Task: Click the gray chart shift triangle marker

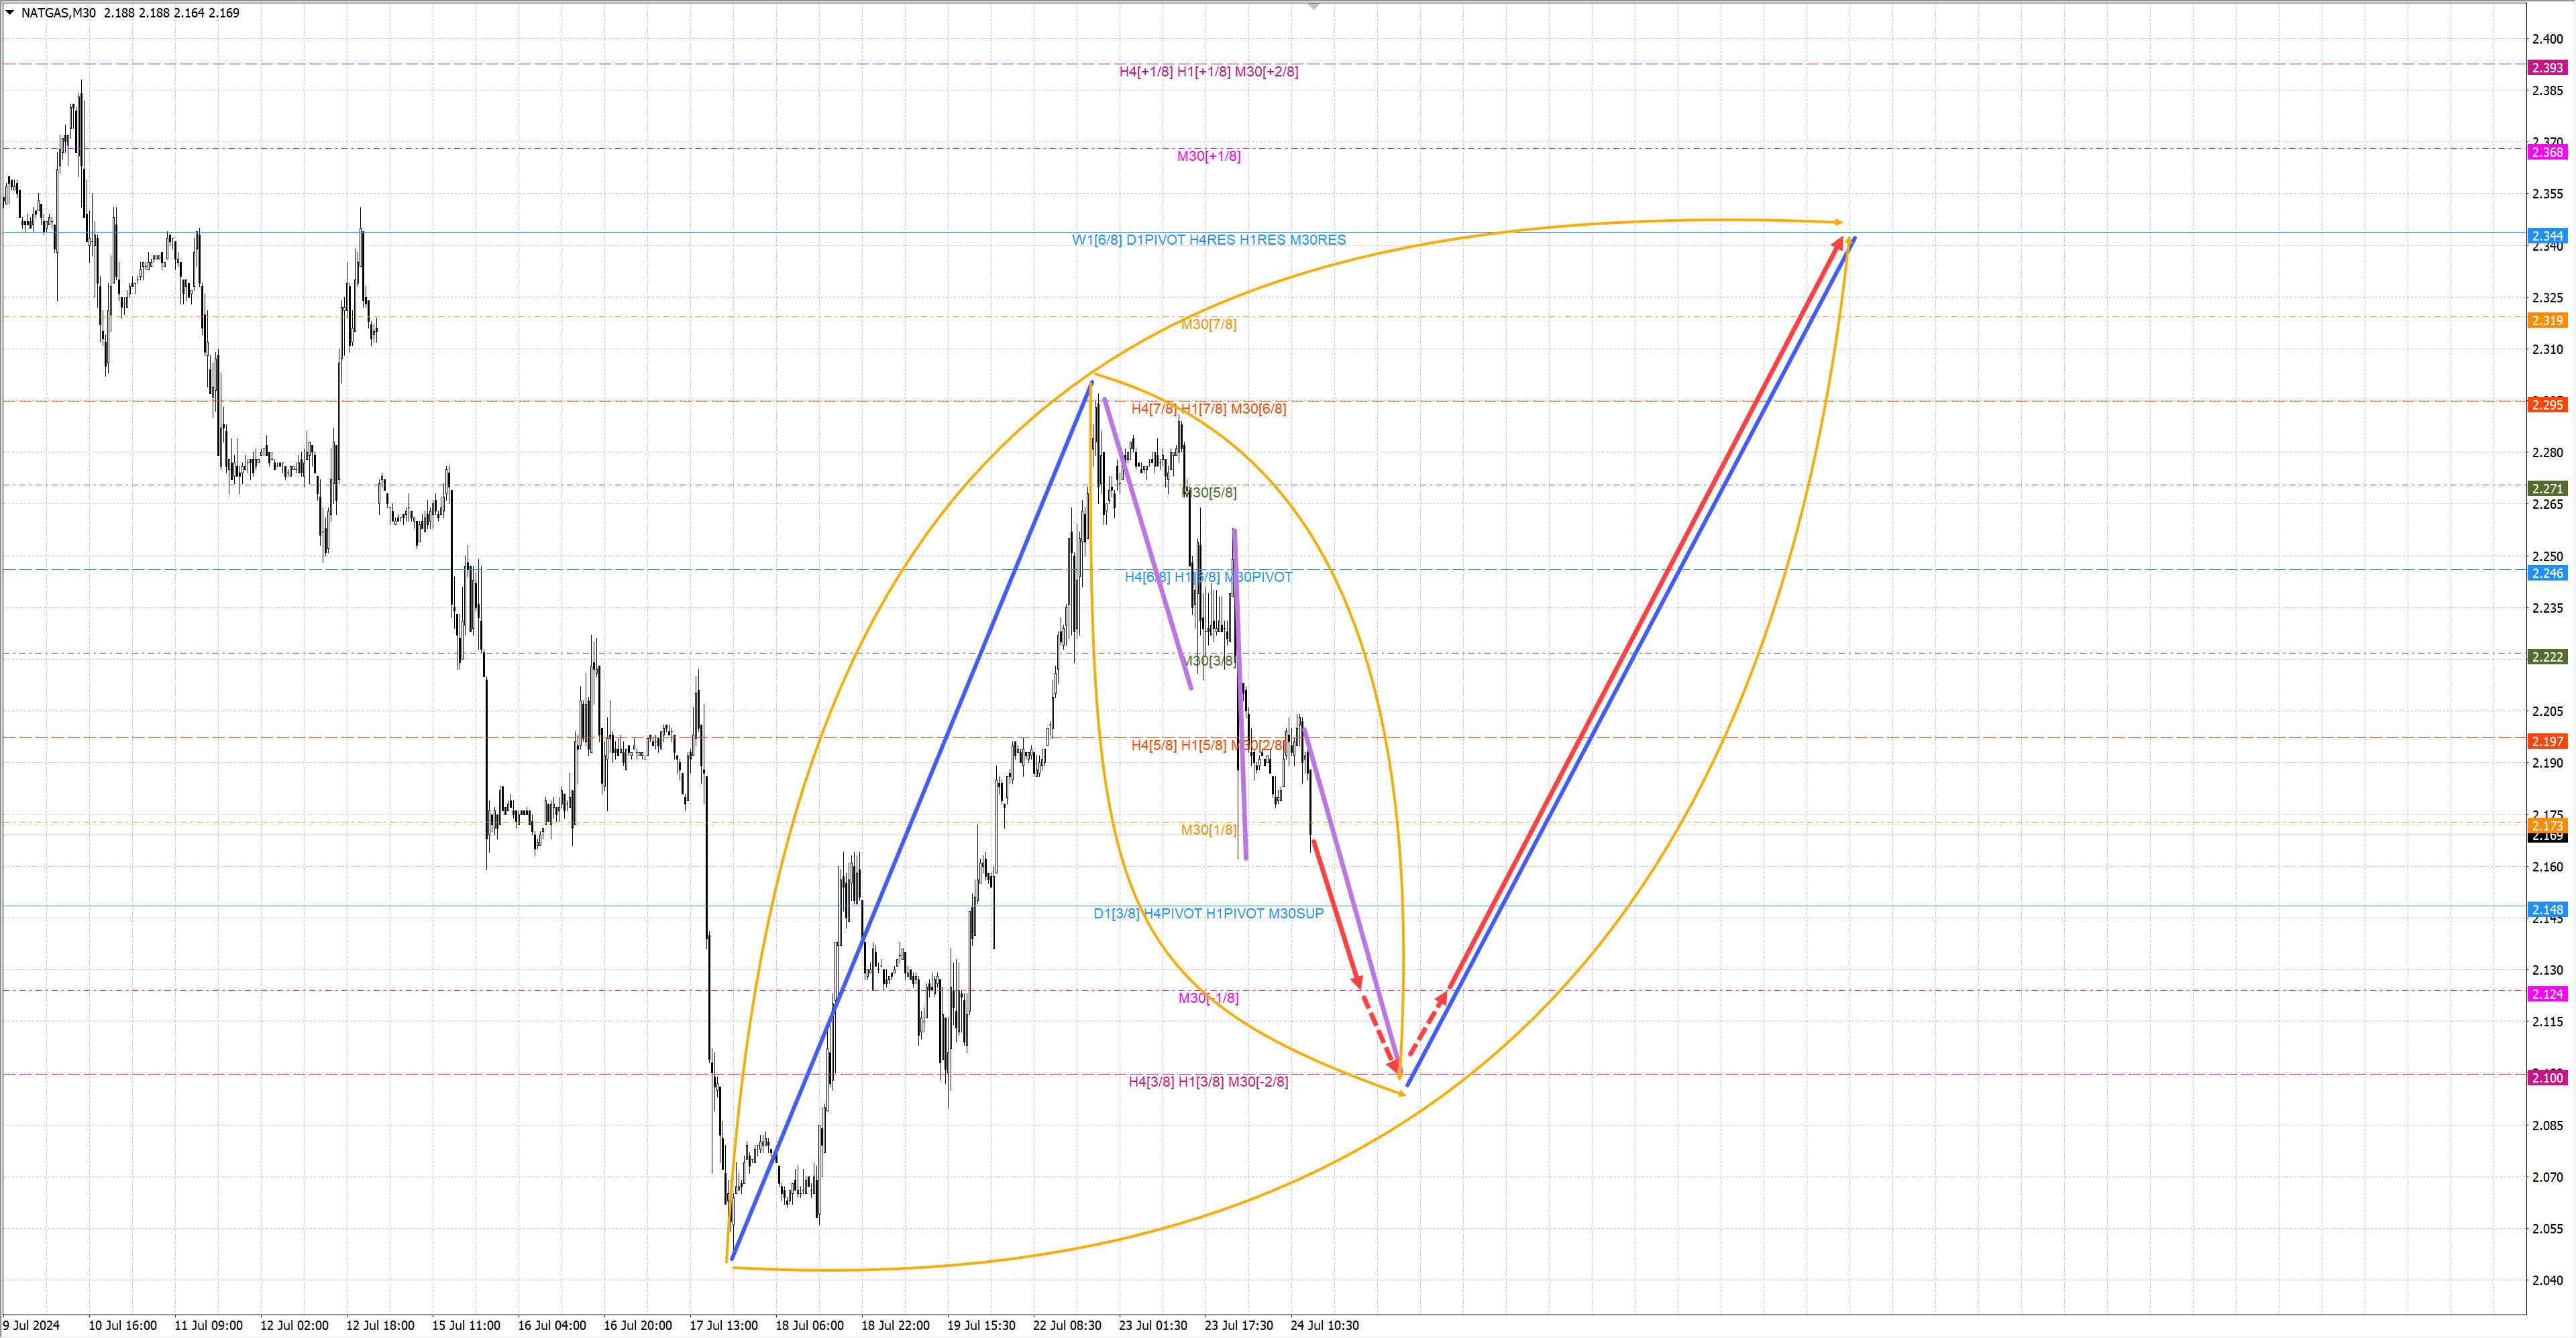Action: (x=1314, y=6)
